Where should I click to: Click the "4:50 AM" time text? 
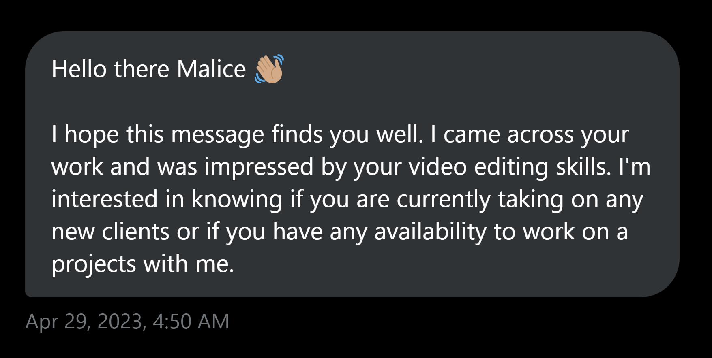pyautogui.click(x=191, y=322)
